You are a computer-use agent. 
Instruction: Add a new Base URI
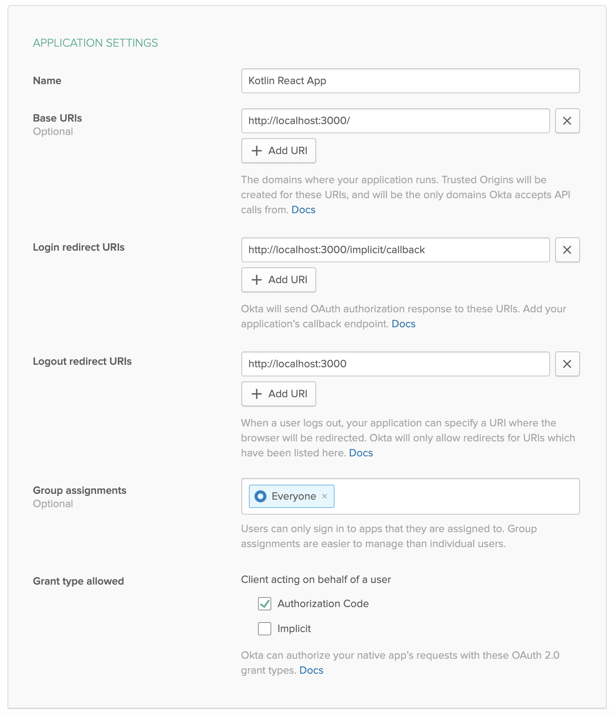click(279, 151)
